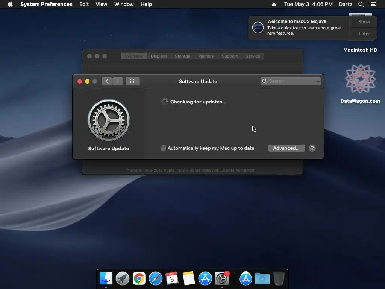Show all preferences grid button
This screenshot has height=289, width=385.
[133, 81]
